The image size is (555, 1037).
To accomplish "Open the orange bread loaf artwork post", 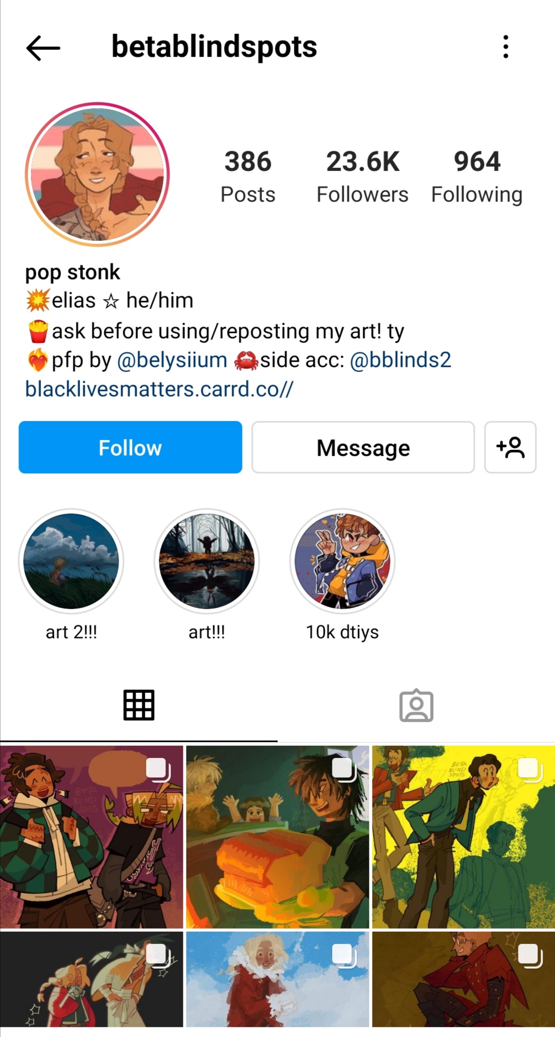I will pos(277,837).
